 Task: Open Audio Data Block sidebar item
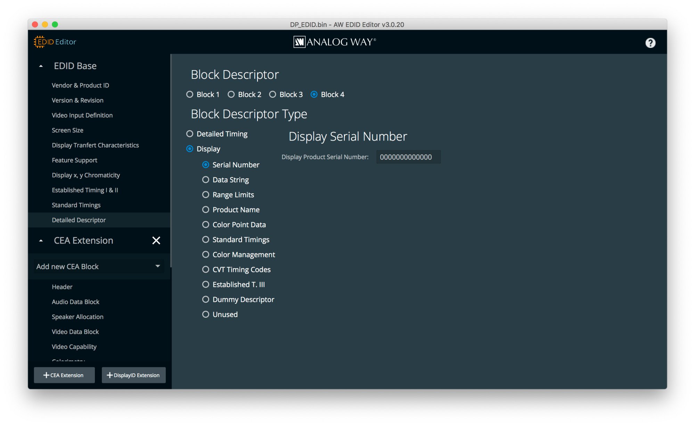[75, 302]
